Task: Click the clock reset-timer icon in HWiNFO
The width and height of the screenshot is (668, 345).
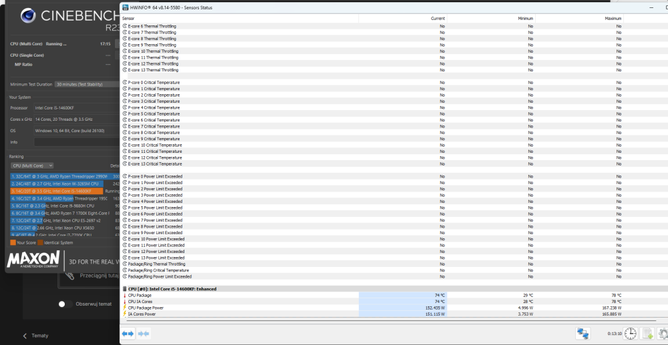Action: (631, 334)
